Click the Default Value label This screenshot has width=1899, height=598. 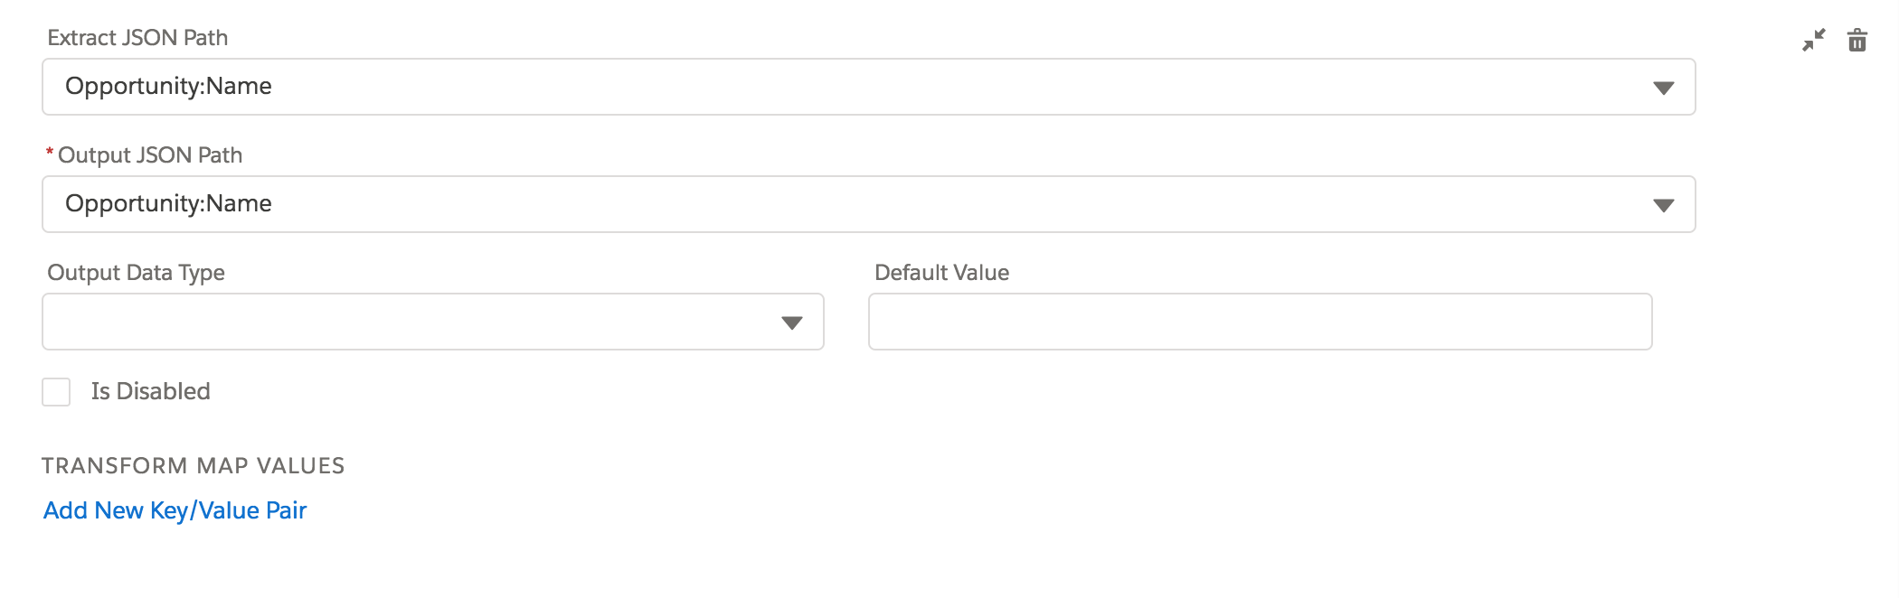pos(941,273)
